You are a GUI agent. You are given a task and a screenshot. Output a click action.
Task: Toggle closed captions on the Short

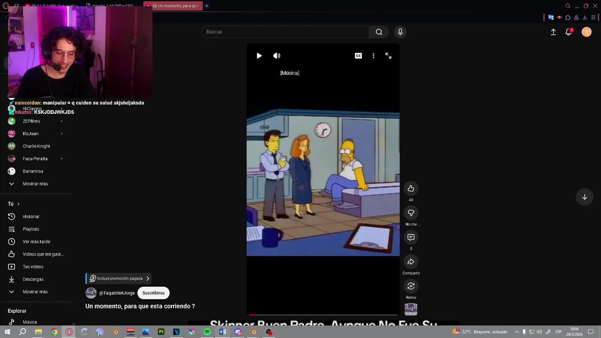[358, 56]
